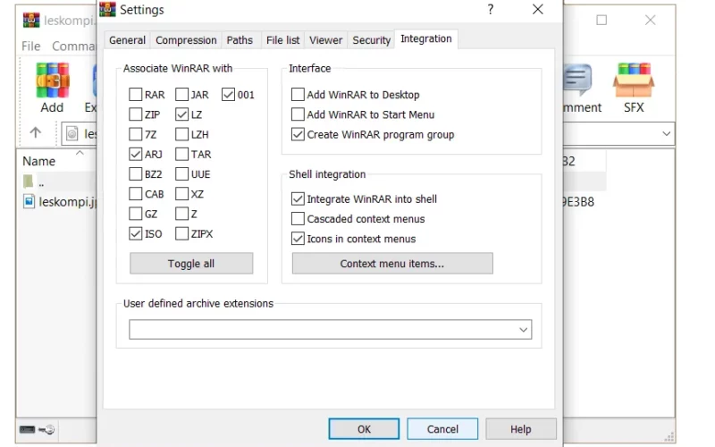Open the File menu in WinRAR window
Image resolution: width=715 pixels, height=447 pixels.
(31, 46)
